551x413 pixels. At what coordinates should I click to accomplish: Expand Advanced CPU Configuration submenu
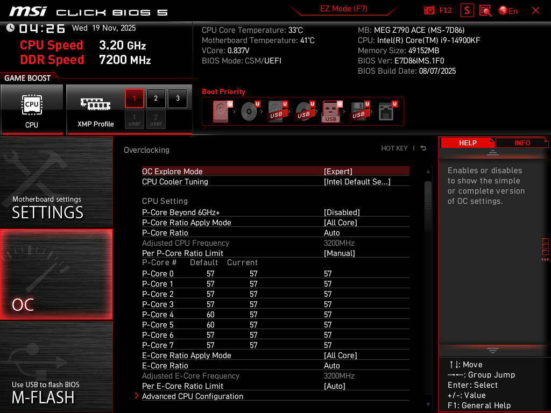point(192,396)
